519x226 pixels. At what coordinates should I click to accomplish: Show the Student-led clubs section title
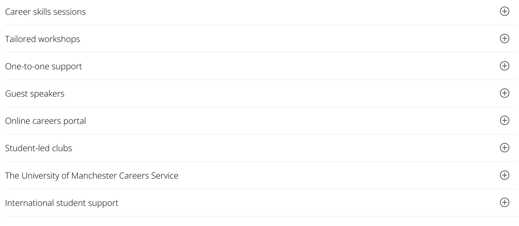point(39,148)
